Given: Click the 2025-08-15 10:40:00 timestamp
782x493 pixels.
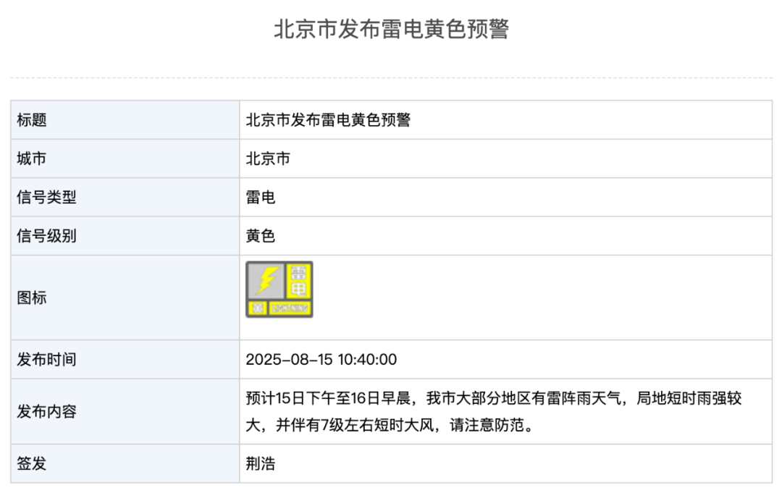Looking at the screenshot, I should pos(321,359).
